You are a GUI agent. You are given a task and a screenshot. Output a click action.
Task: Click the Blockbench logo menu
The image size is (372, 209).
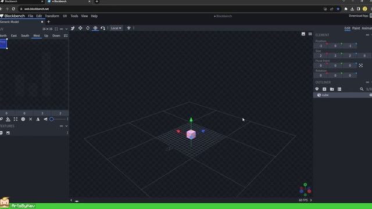pyautogui.click(x=13, y=16)
